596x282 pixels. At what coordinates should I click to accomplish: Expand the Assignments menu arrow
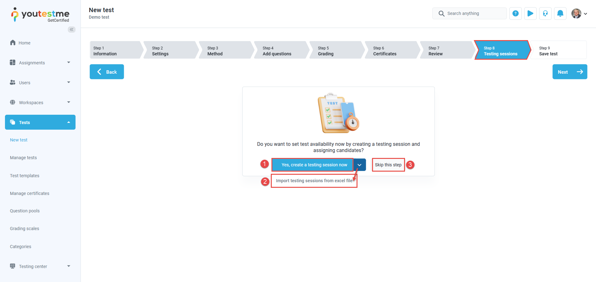pyautogui.click(x=69, y=62)
